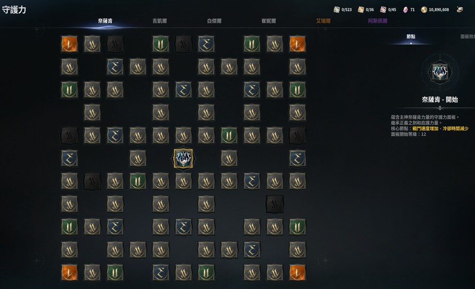This screenshot has height=289, width=475.
Task: Click the gold coin icon beside 10,890,608
Action: coord(424,10)
